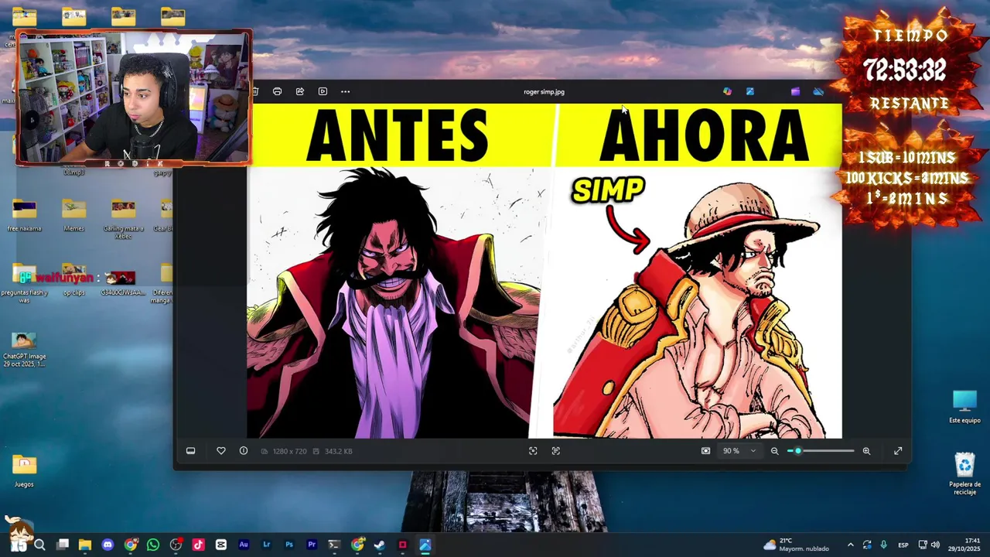Click the 1280 x 720 dimensions text

tap(290, 451)
